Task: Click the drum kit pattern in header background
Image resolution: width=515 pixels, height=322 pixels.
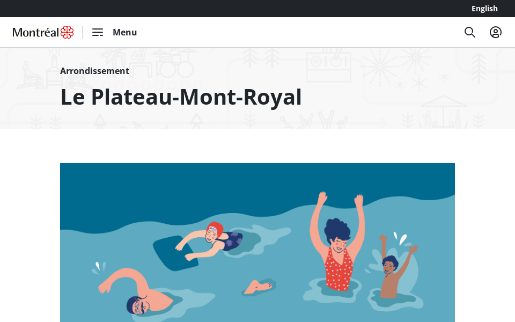Action: point(174,63)
